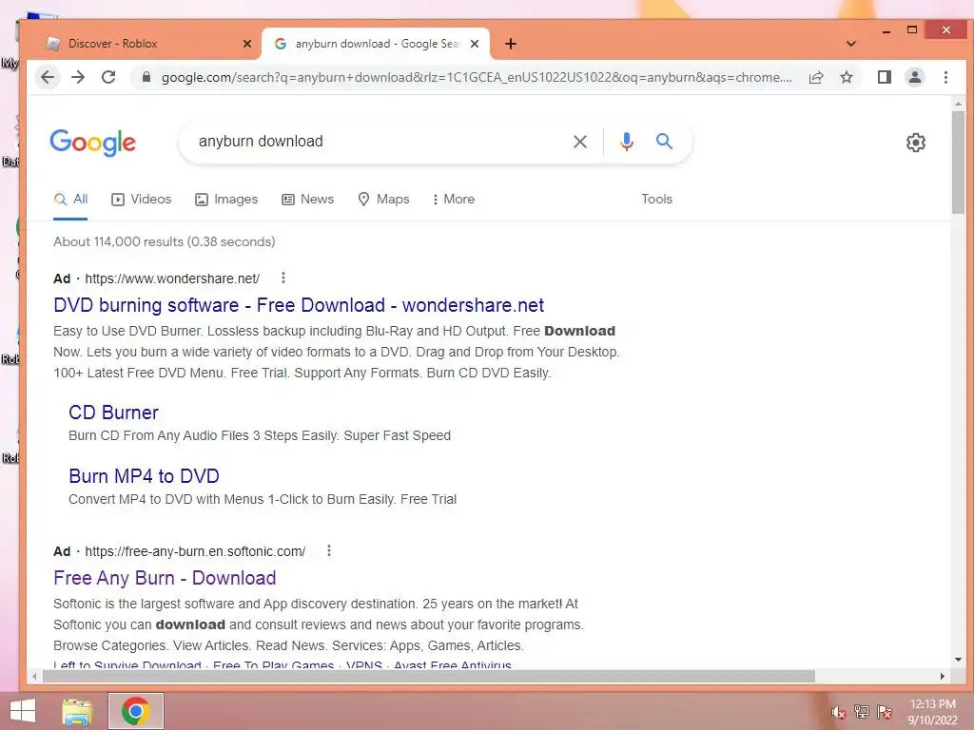The height and width of the screenshot is (730, 974).
Task: Open the DVD burning software wondershare link
Action: click(299, 305)
